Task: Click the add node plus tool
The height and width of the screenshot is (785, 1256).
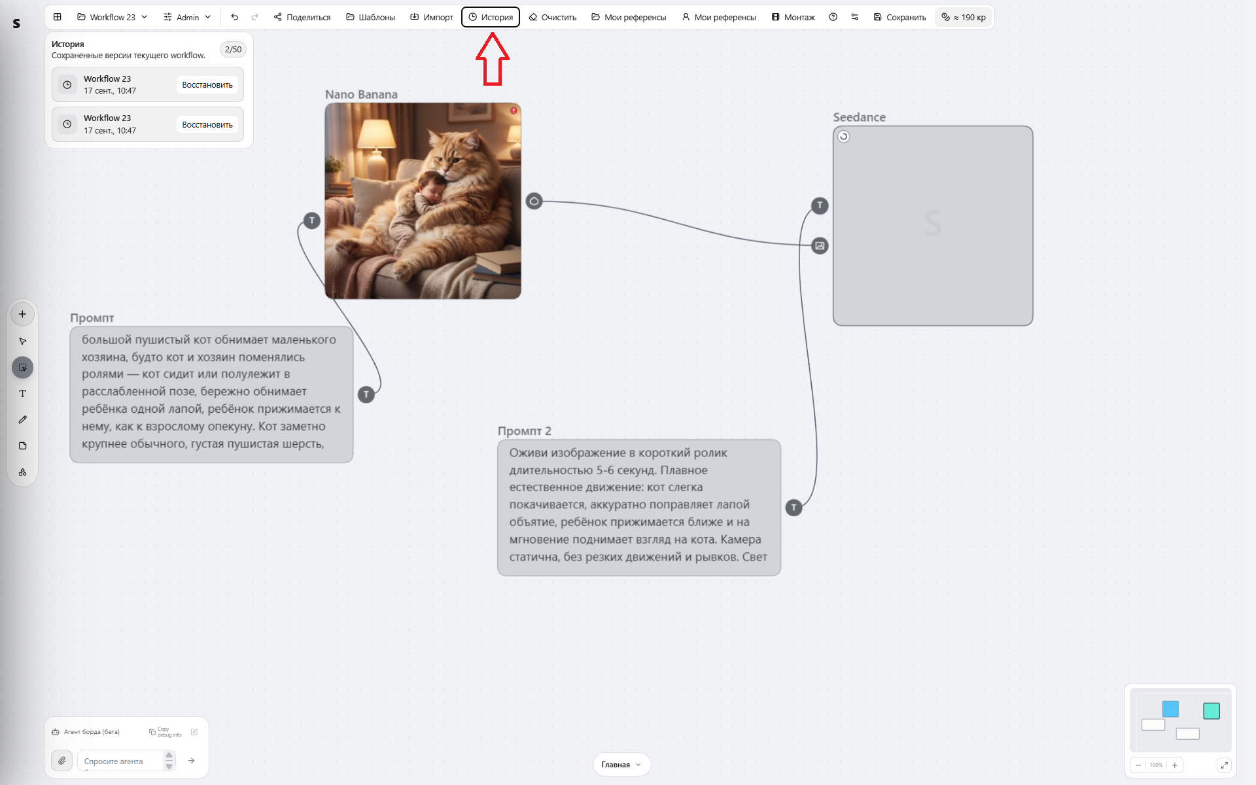Action: [x=23, y=314]
